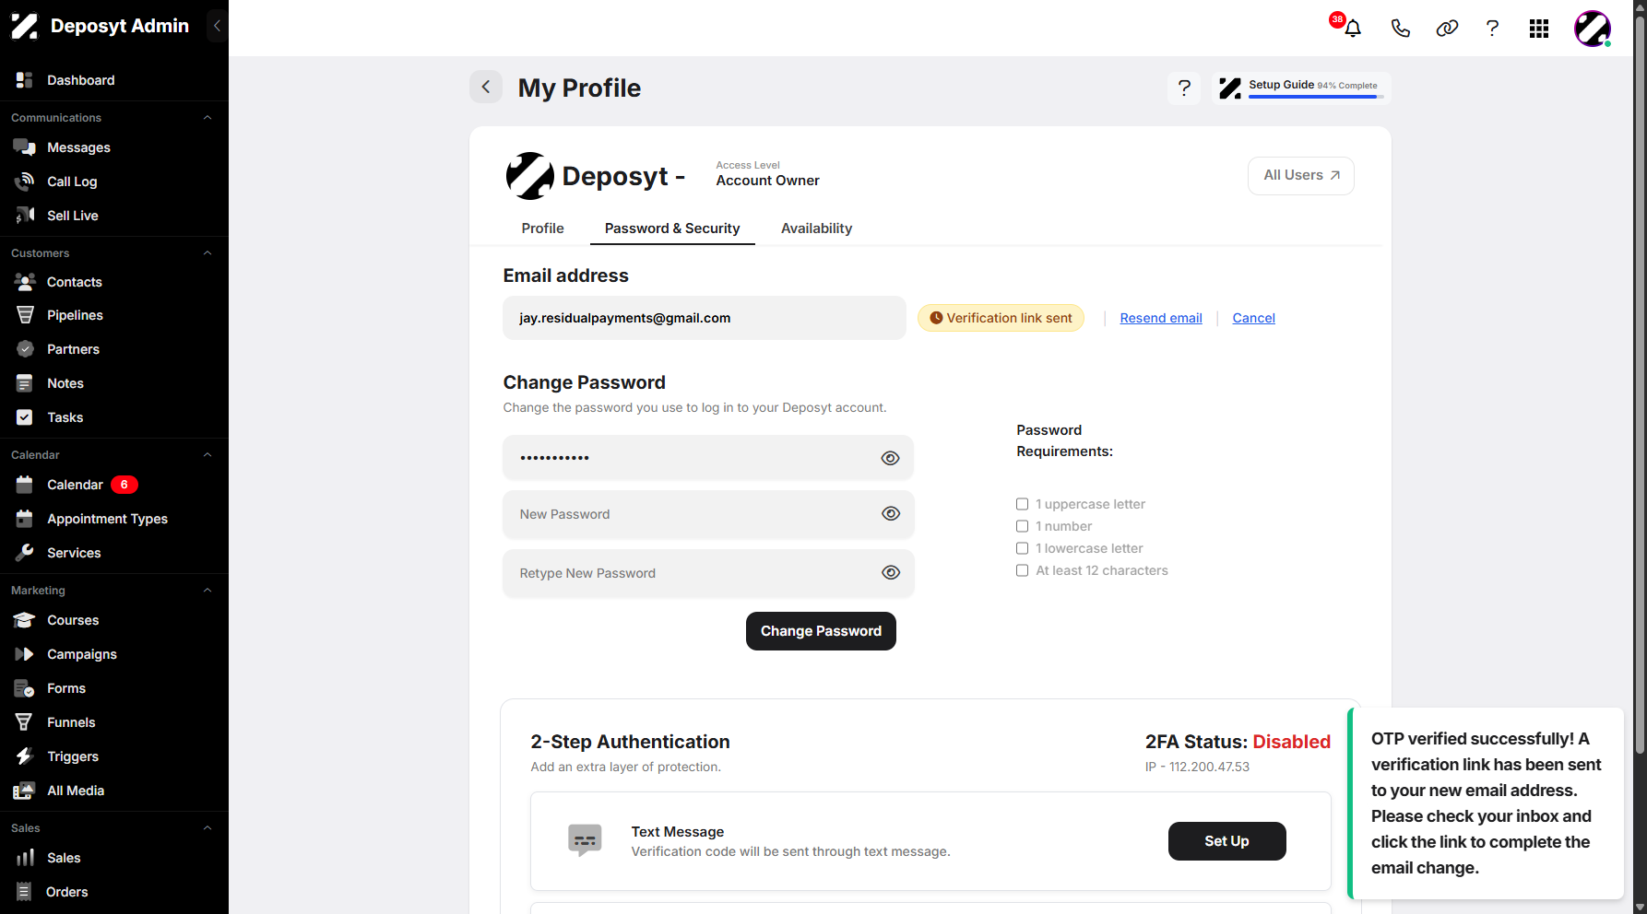Viewport: 1647px width, 914px height.
Task: Switch to the Profile tab
Action: [x=542, y=228]
